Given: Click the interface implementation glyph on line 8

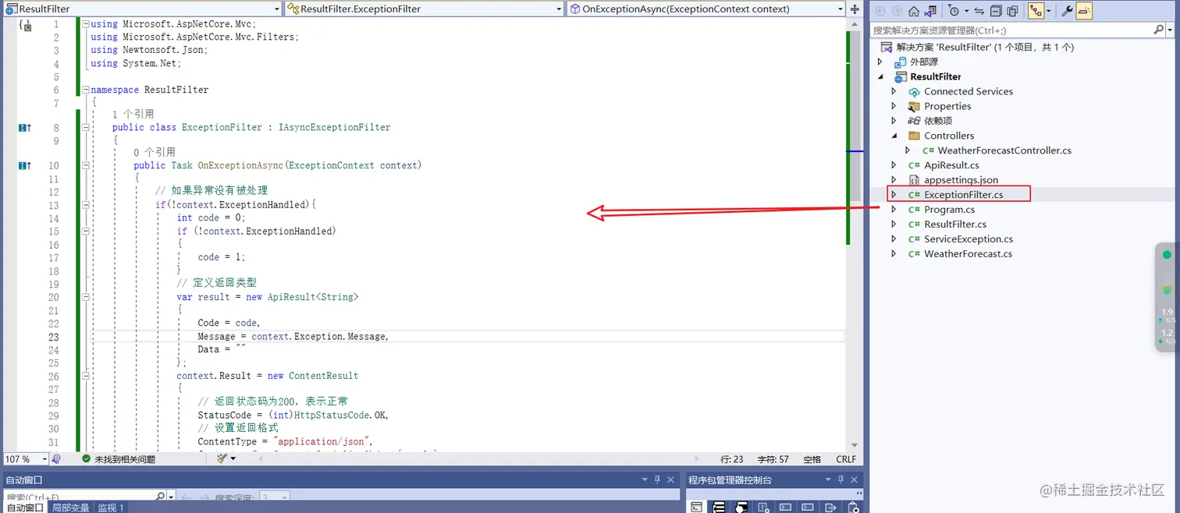Looking at the screenshot, I should (25, 128).
